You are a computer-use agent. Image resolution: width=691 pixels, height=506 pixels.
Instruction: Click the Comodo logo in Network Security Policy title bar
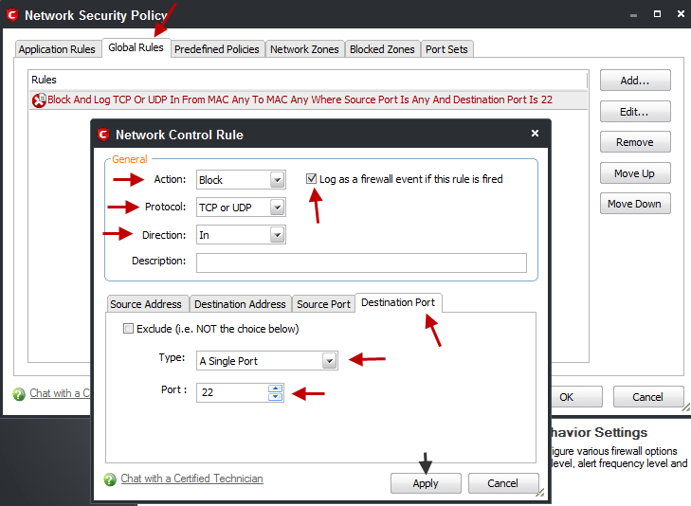[12, 15]
